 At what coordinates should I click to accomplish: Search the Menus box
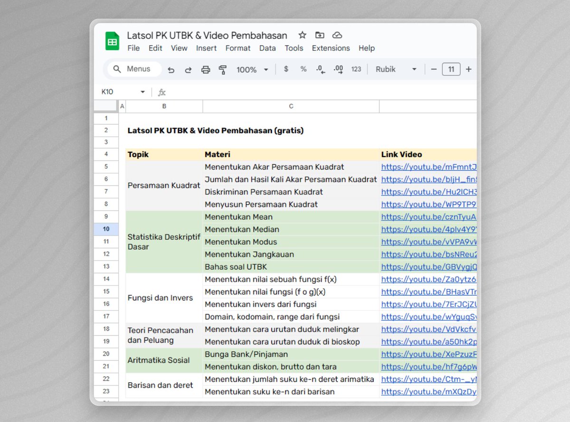coord(135,69)
